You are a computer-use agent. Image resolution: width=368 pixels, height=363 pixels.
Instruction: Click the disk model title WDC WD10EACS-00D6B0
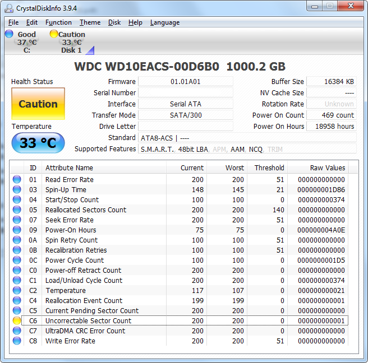(x=146, y=67)
